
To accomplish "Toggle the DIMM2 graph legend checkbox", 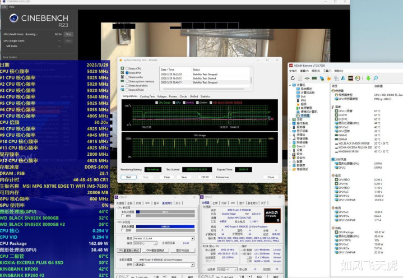I will 184,103.
